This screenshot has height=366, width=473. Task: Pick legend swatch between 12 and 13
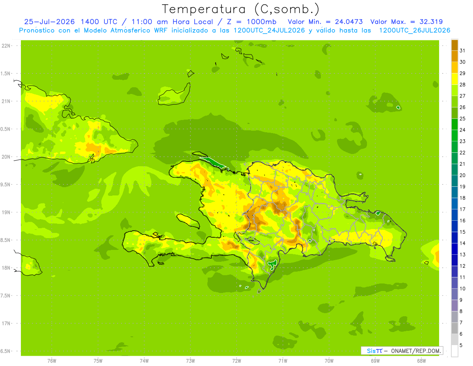tap(454, 260)
